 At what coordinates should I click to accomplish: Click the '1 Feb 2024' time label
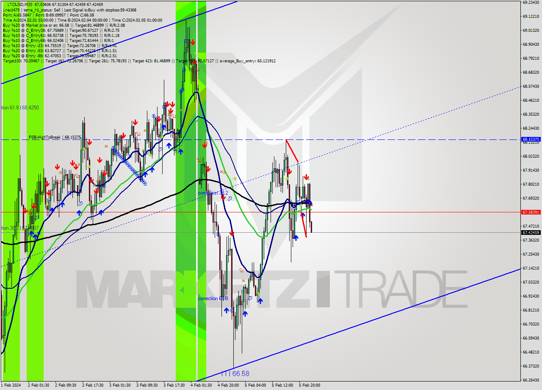click(11, 385)
